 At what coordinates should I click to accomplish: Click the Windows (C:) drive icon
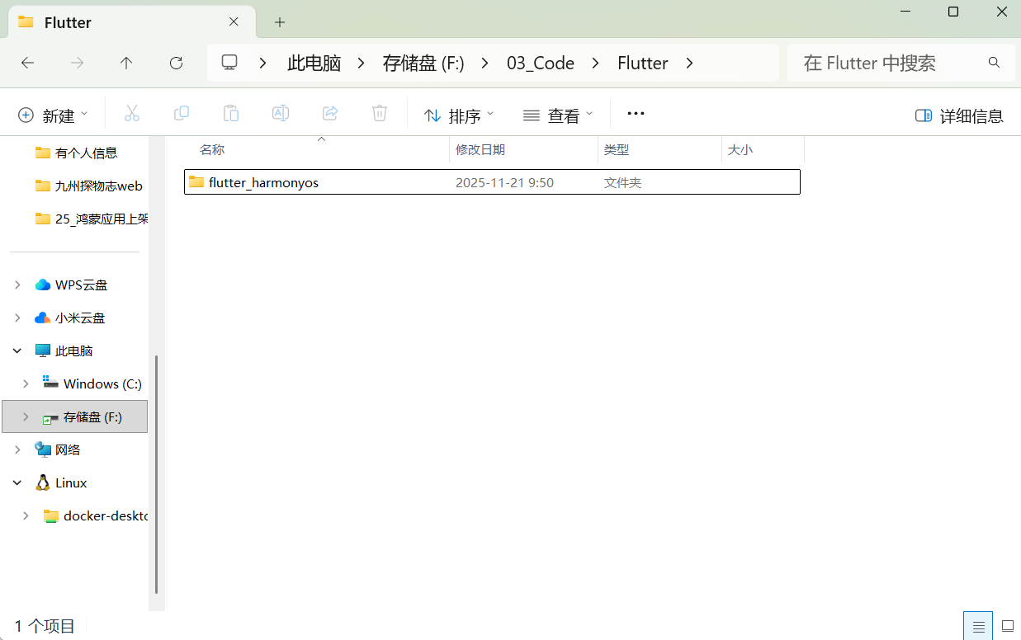(x=51, y=384)
